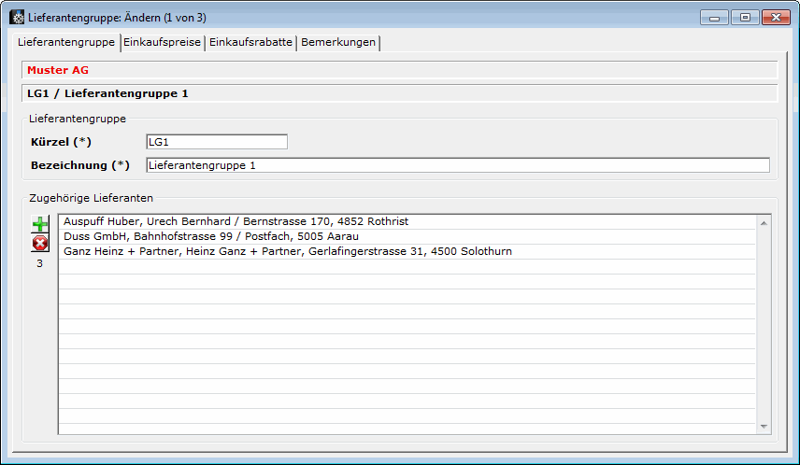Show the Bemerkungen tab
This screenshot has height=465, width=800.
(x=338, y=43)
